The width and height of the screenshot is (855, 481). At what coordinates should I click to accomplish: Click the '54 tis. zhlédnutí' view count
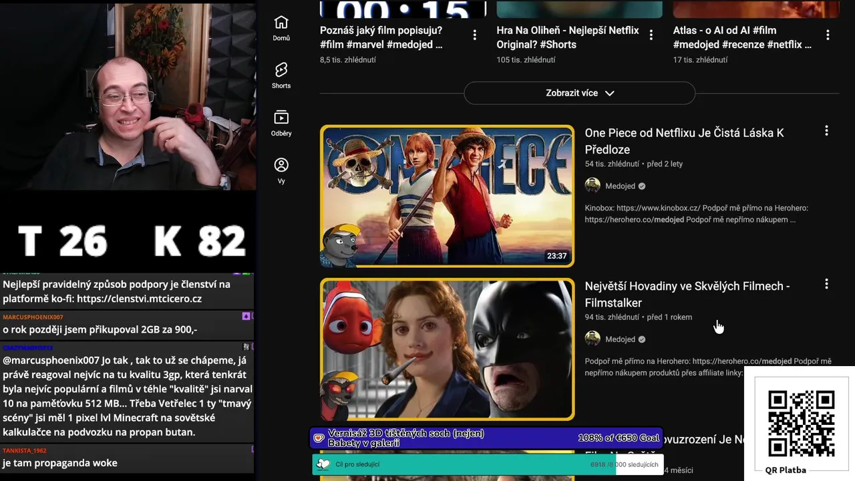[612, 164]
